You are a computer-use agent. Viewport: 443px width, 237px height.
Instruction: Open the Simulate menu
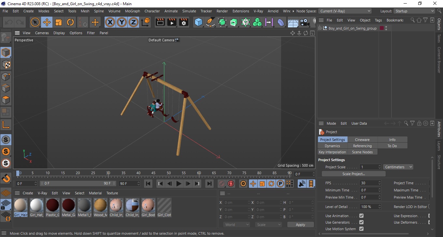point(189,11)
